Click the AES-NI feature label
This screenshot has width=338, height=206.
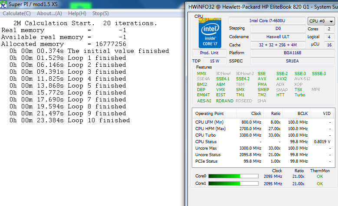204,101
